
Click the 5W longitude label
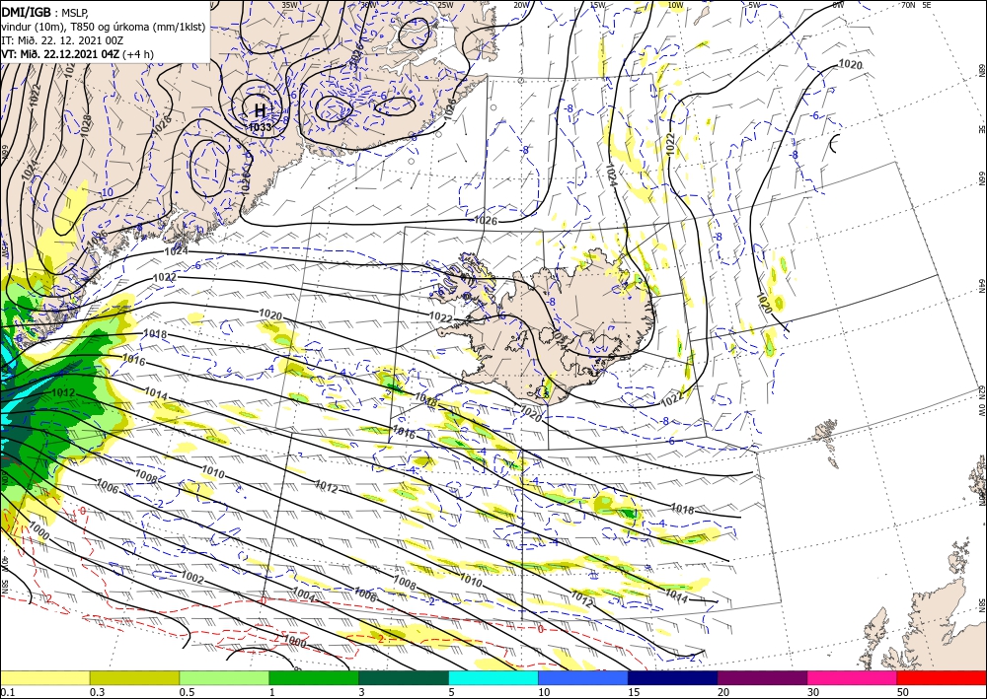754,5
